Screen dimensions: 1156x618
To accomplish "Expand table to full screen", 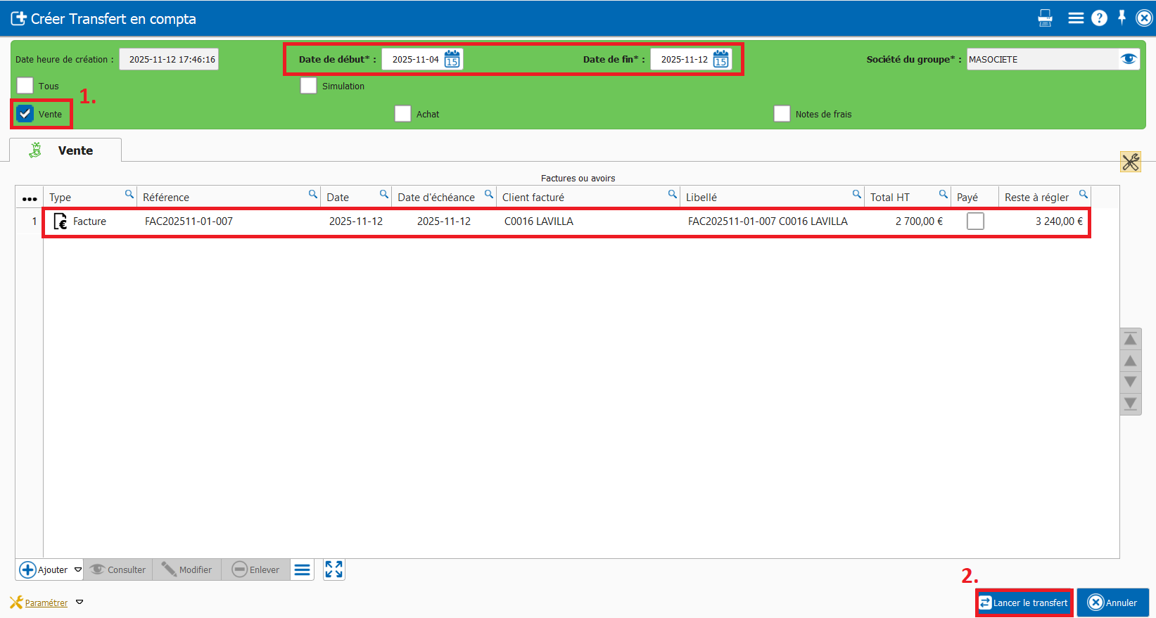I will coord(334,569).
